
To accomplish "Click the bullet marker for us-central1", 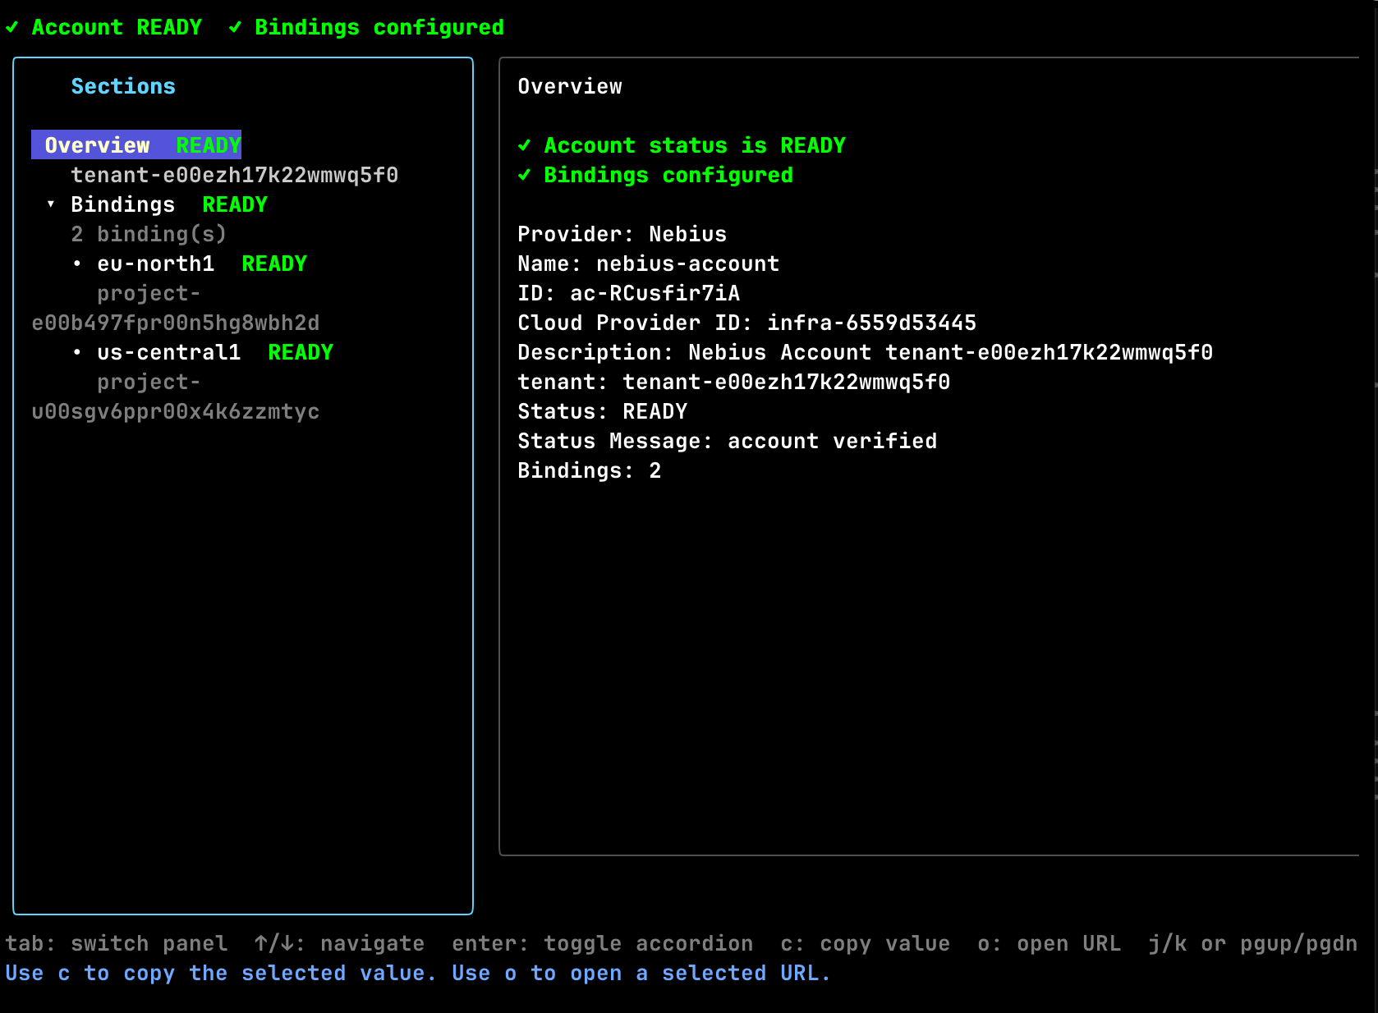I will point(77,353).
